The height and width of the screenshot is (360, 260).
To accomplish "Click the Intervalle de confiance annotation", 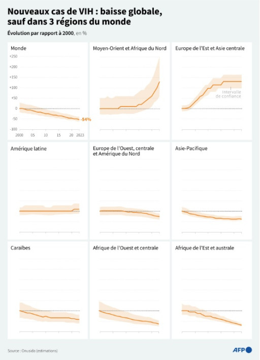I will (229, 94).
